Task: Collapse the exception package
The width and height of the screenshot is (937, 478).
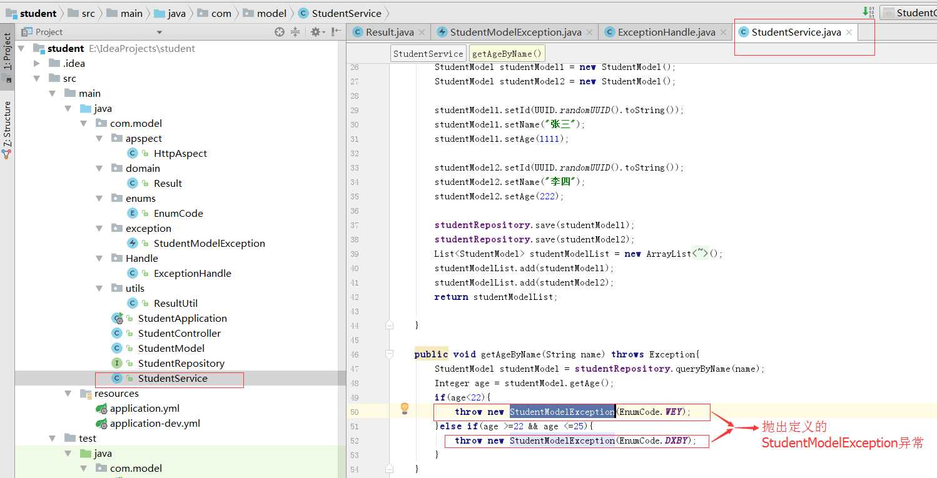Action: 99,228
